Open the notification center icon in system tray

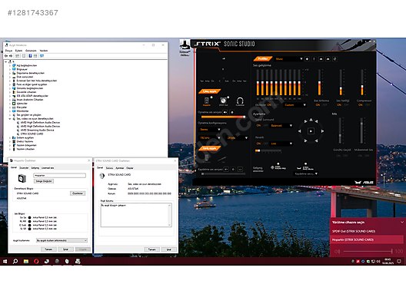click(399, 261)
